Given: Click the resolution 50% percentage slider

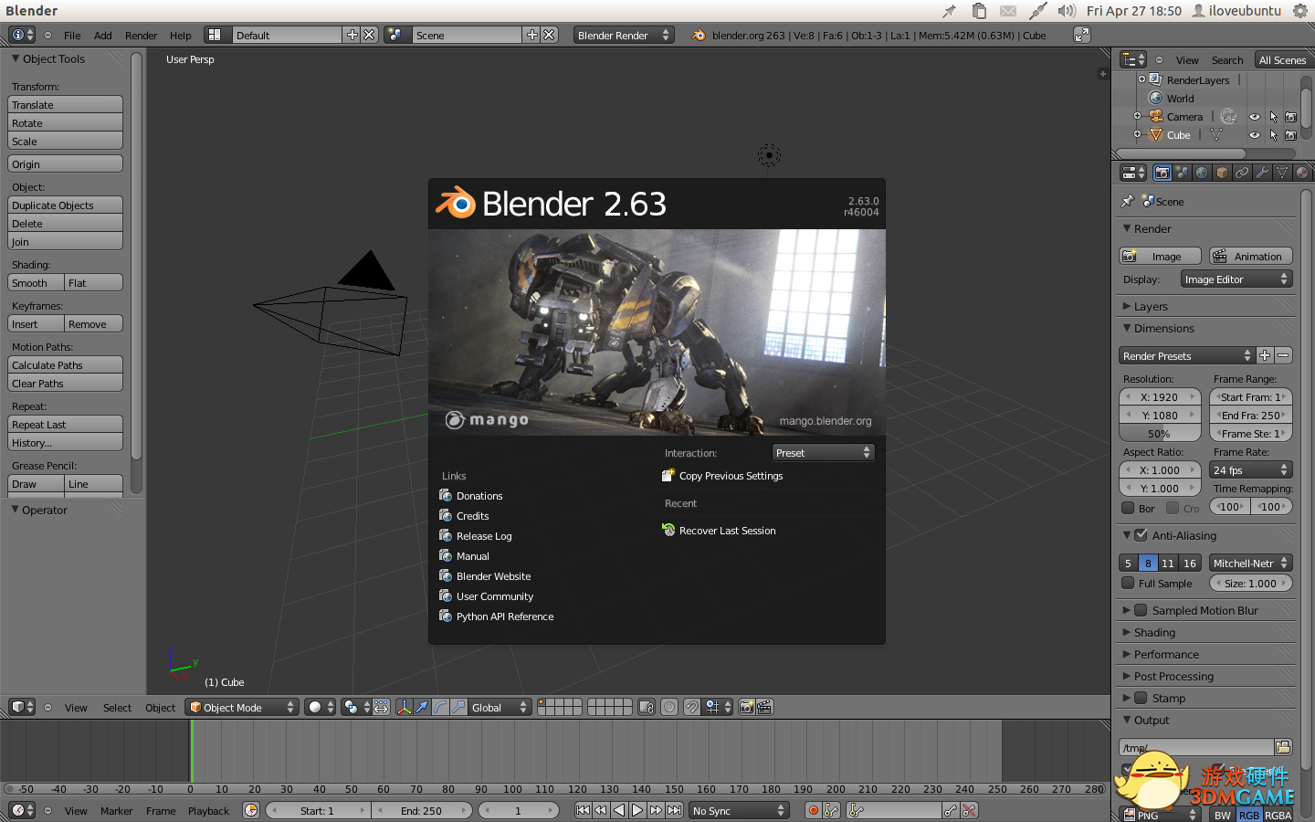Looking at the screenshot, I should click(x=1159, y=434).
